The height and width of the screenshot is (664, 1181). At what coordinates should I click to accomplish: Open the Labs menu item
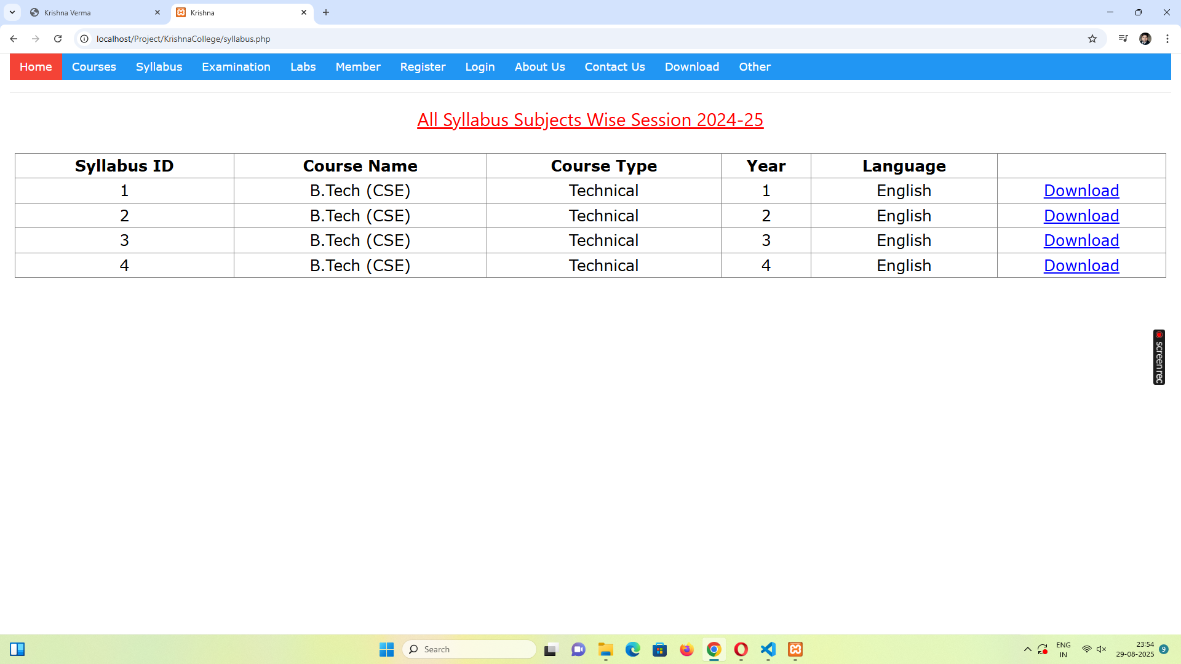pyautogui.click(x=303, y=66)
